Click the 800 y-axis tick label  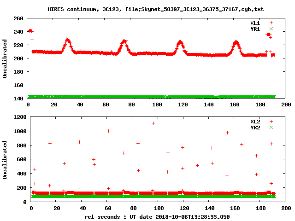point(22,145)
